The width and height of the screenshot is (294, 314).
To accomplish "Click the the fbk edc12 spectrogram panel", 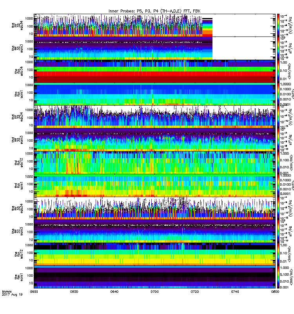I will tap(154, 254).
